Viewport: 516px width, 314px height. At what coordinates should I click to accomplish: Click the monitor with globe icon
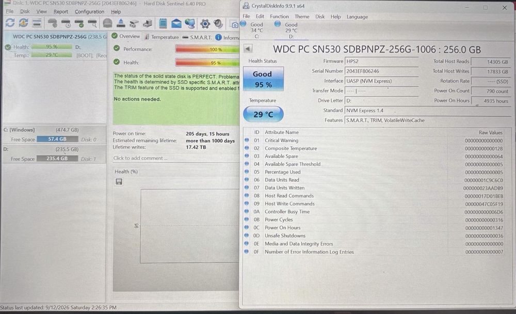pos(190,23)
